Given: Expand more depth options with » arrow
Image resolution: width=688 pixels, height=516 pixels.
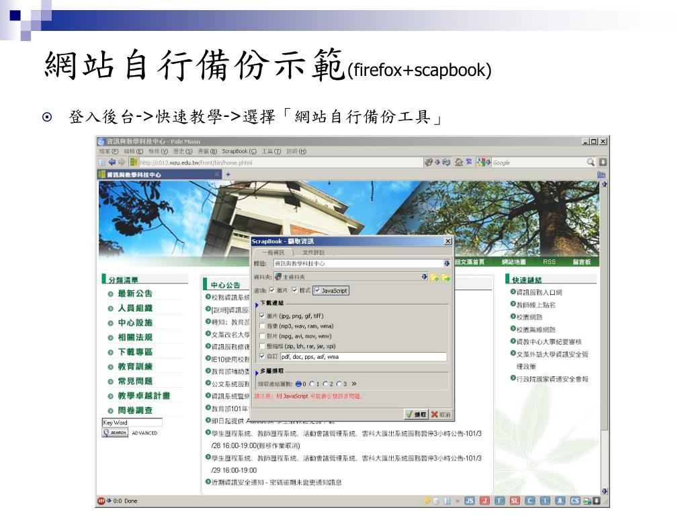Looking at the screenshot, I should (x=353, y=384).
